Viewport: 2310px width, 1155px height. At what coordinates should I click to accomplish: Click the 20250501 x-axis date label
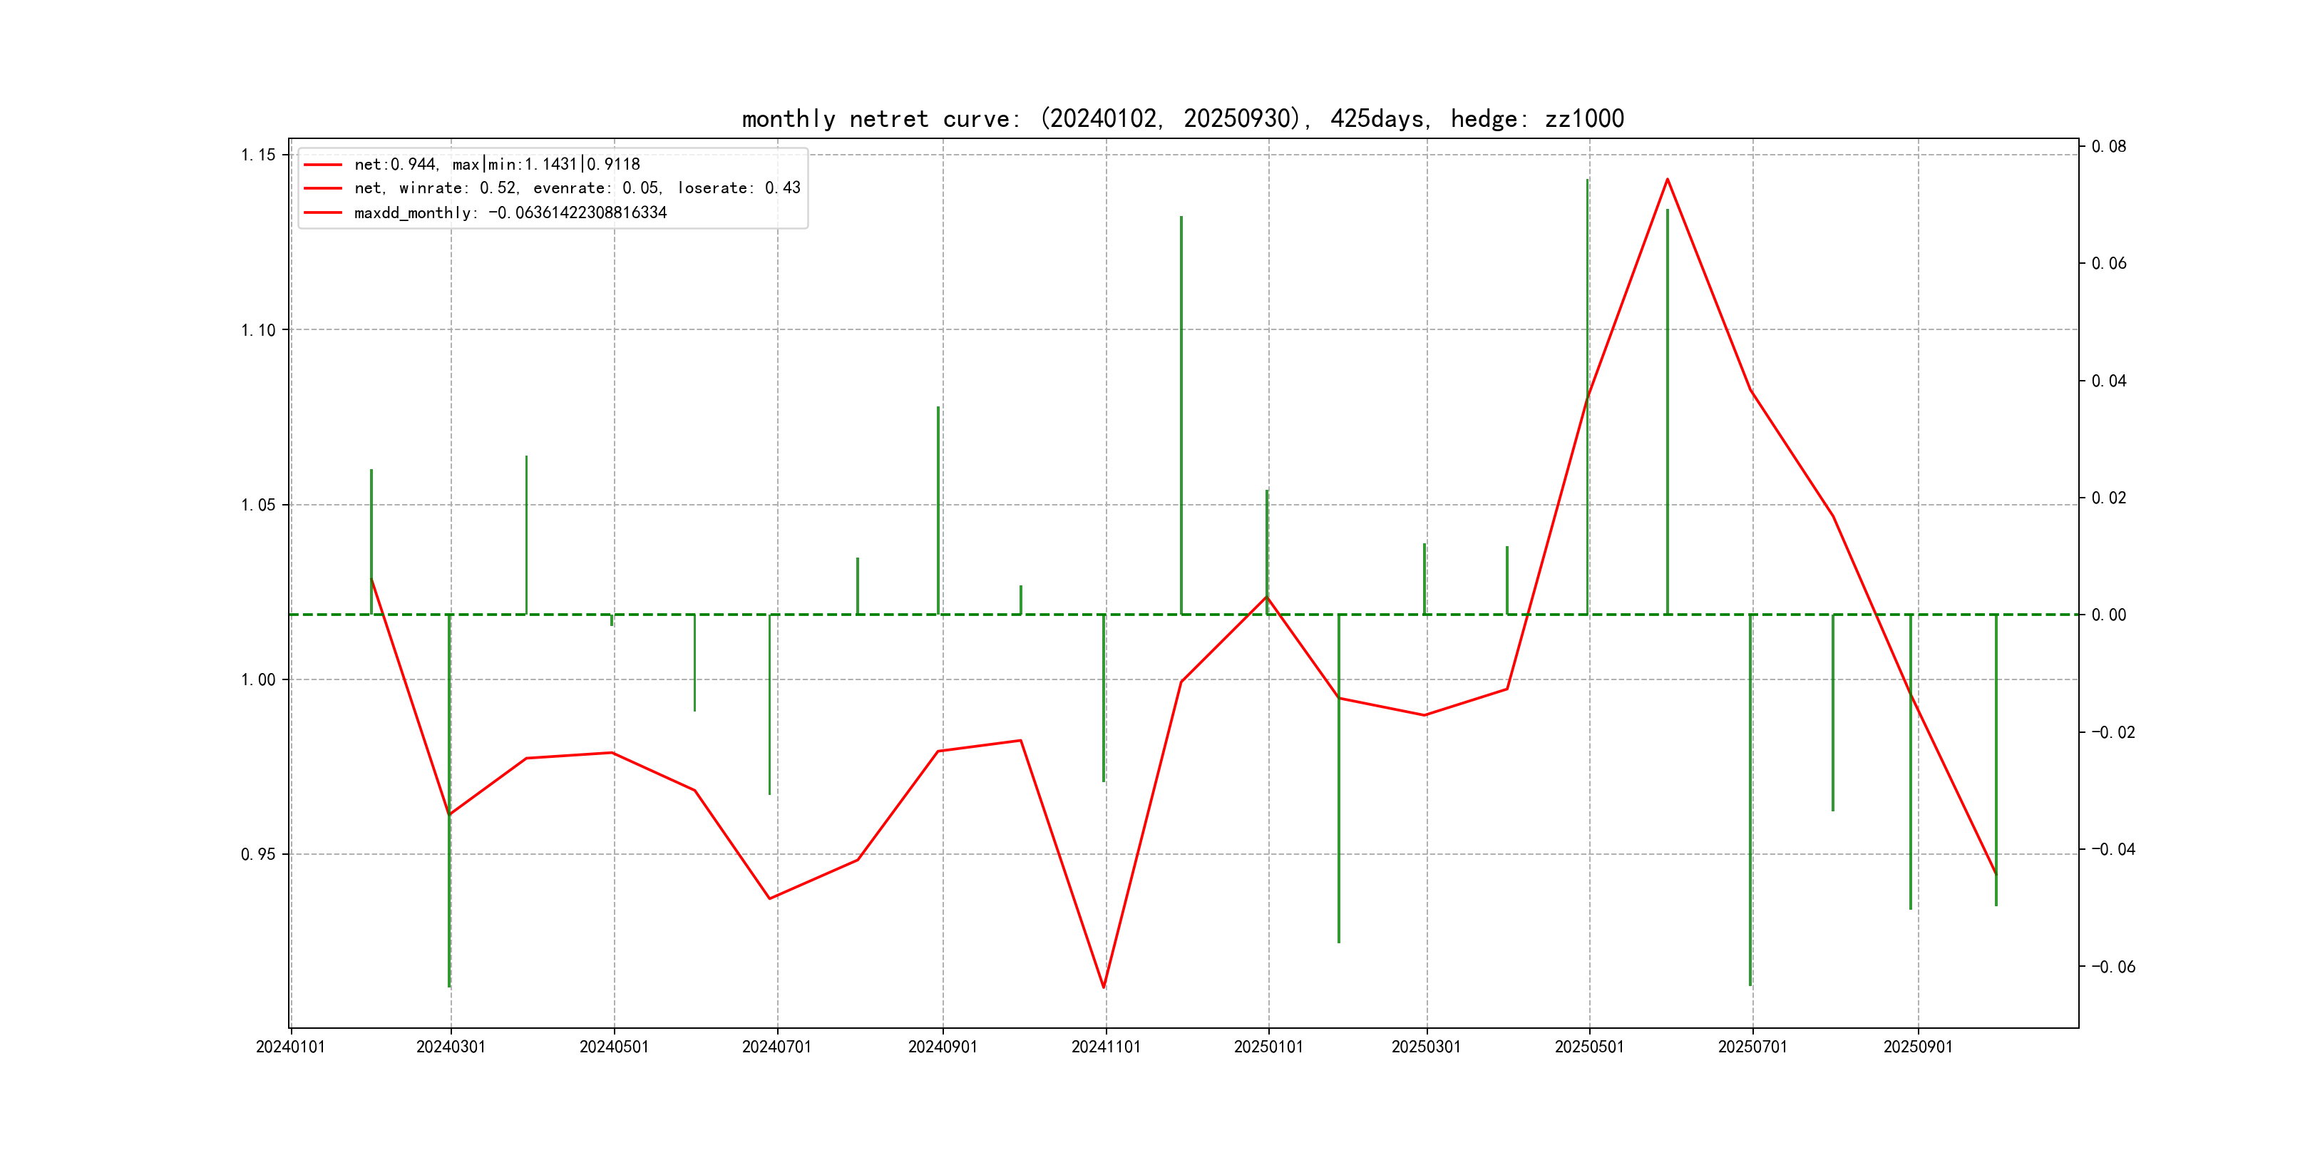coord(1589,1047)
